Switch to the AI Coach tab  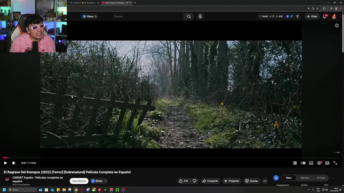click(x=321, y=178)
